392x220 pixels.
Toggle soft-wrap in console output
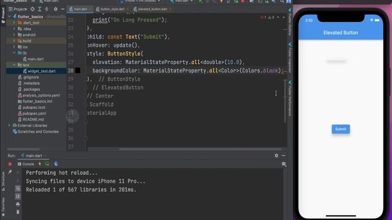coord(18,189)
